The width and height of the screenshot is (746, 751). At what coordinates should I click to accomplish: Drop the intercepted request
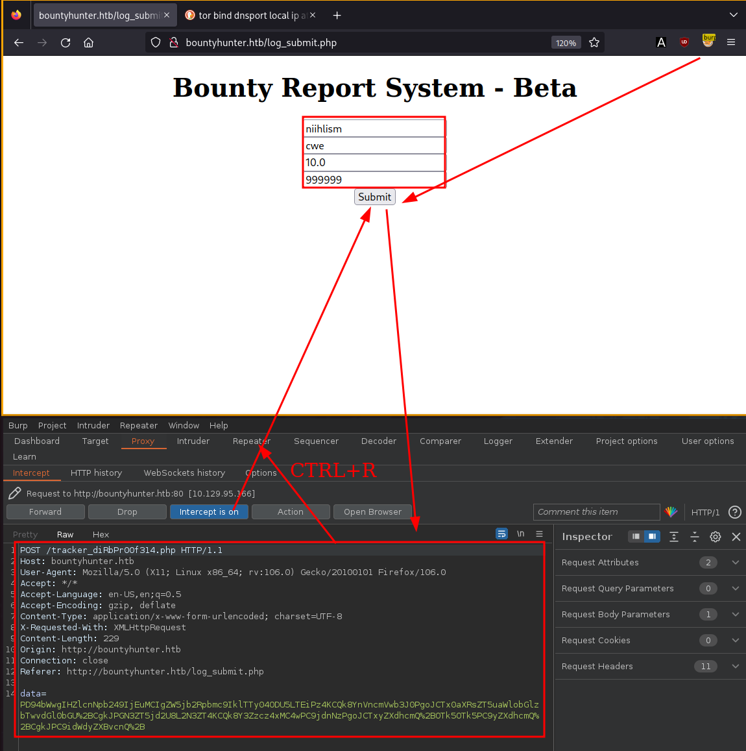(x=127, y=511)
